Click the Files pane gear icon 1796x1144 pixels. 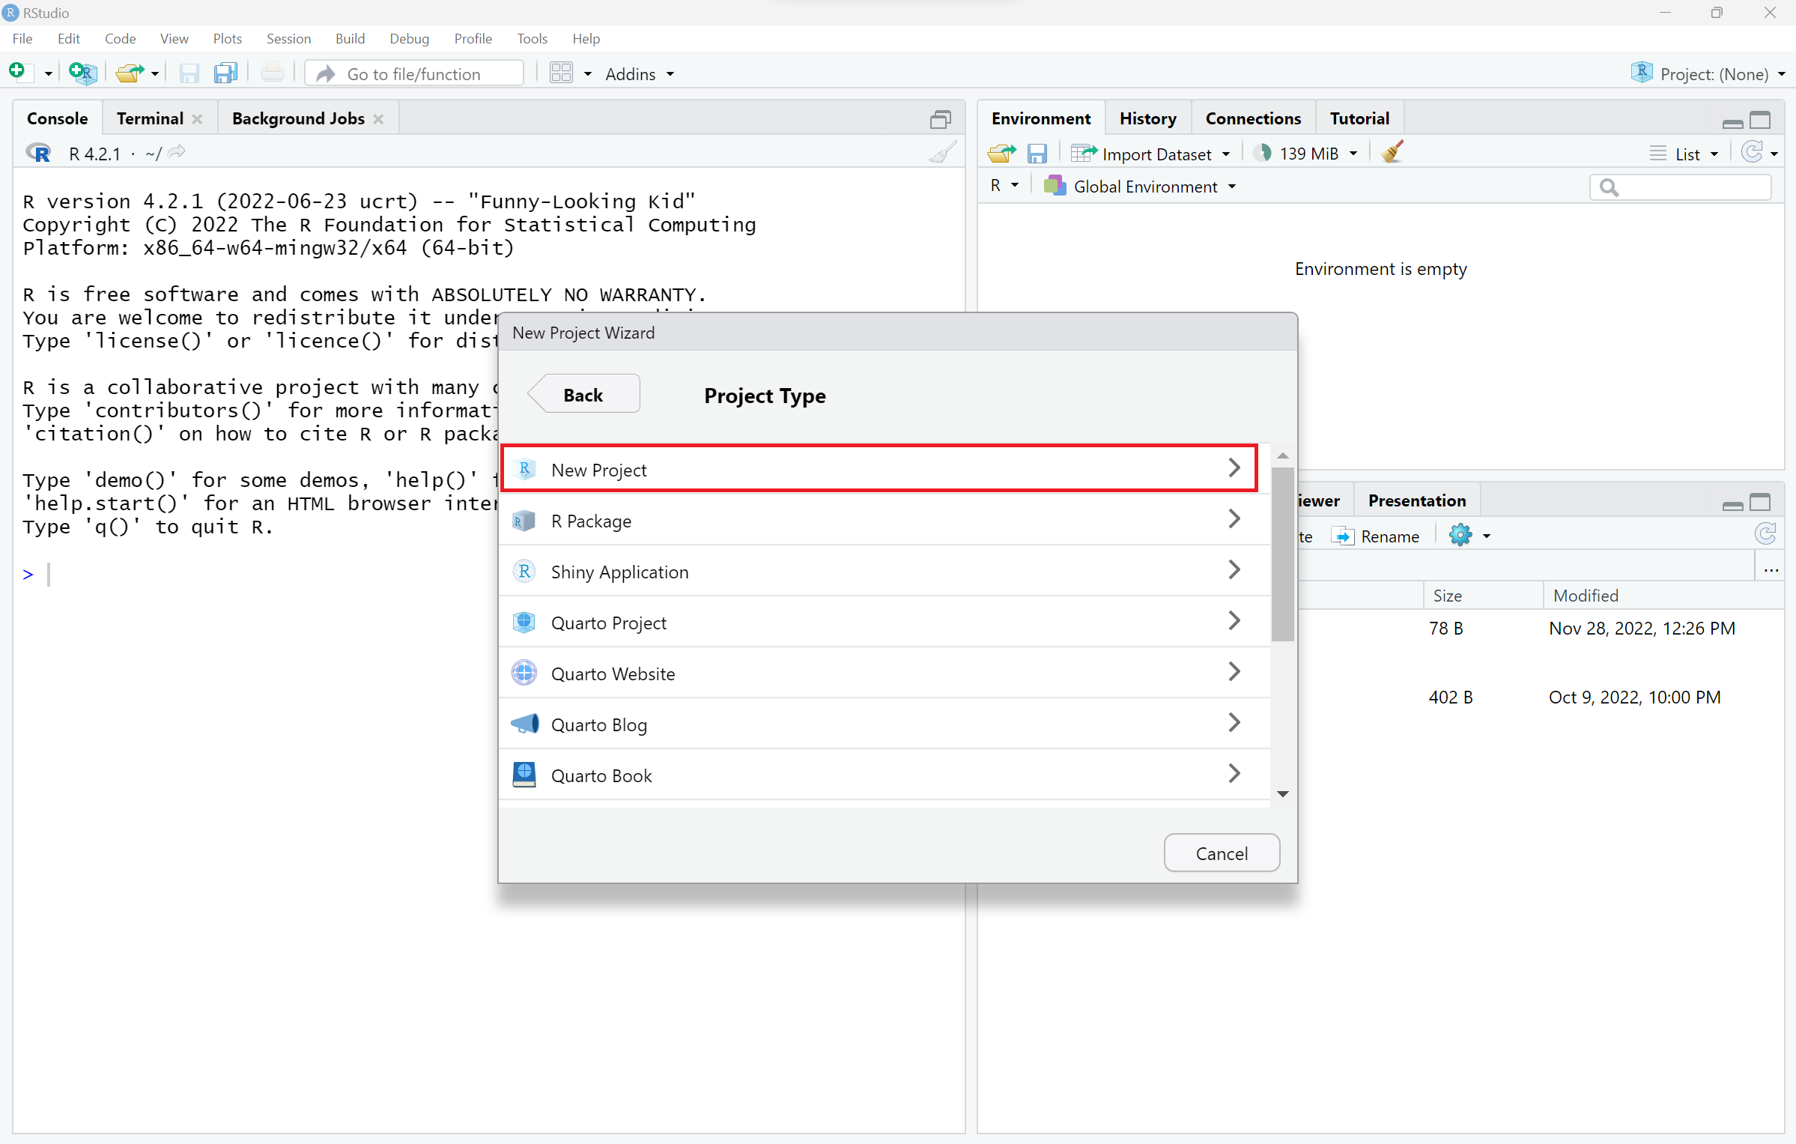[x=1460, y=536]
